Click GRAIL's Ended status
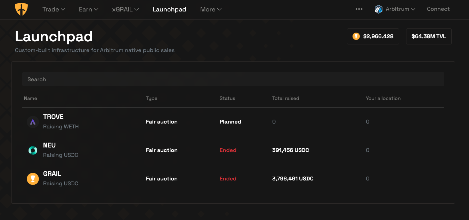 [x=228, y=179]
